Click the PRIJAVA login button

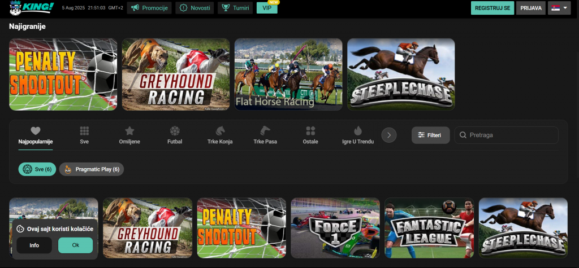(x=530, y=8)
